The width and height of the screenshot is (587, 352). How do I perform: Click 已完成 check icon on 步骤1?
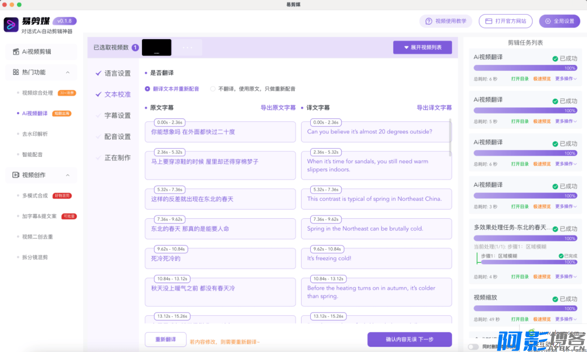pos(561,256)
